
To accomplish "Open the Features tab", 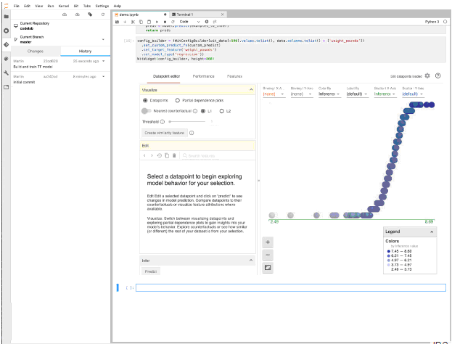I will (x=234, y=76).
